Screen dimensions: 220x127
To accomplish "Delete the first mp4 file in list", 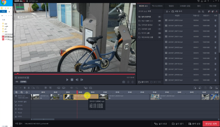I will [x=216, y=20].
